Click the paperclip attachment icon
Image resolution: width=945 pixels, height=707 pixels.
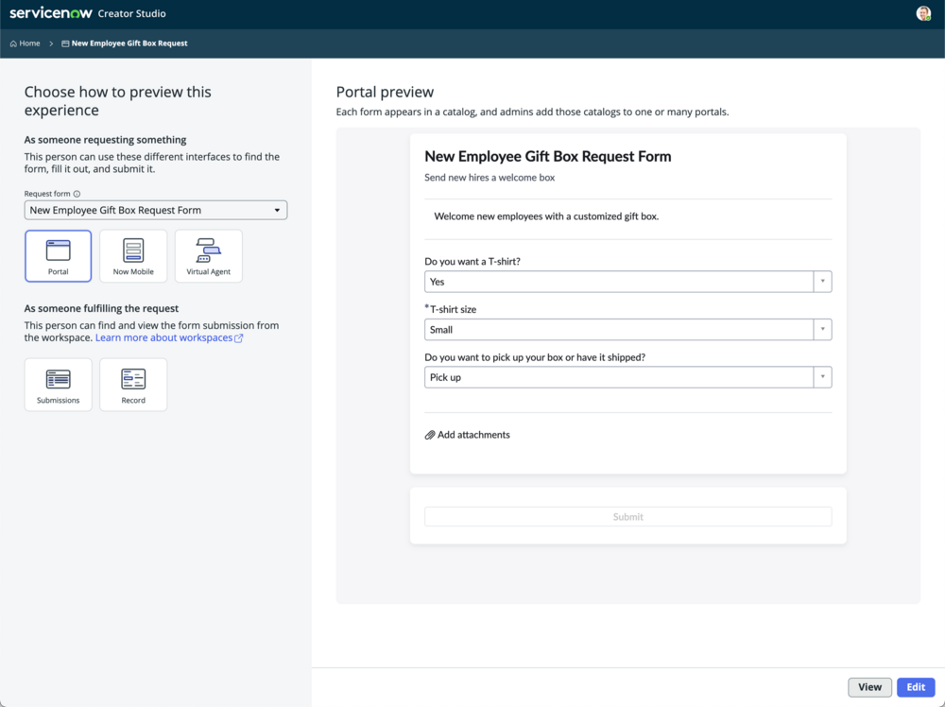[x=430, y=435]
